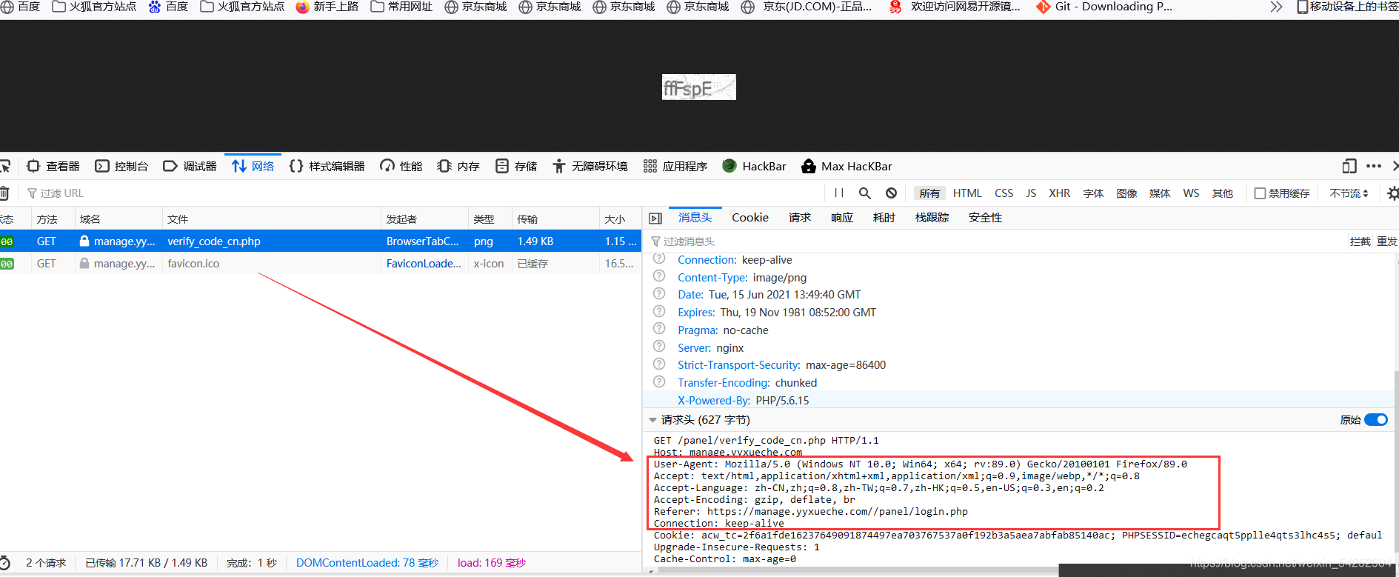
Task: Click the 拦截 block button
Action: (1360, 241)
